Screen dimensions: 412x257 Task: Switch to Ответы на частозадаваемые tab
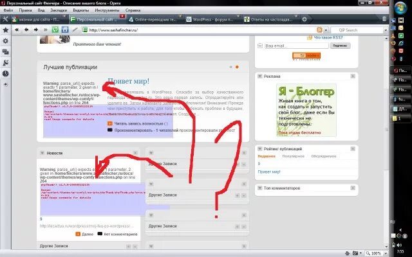pyautogui.click(x=271, y=19)
